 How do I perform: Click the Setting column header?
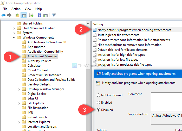98,24
